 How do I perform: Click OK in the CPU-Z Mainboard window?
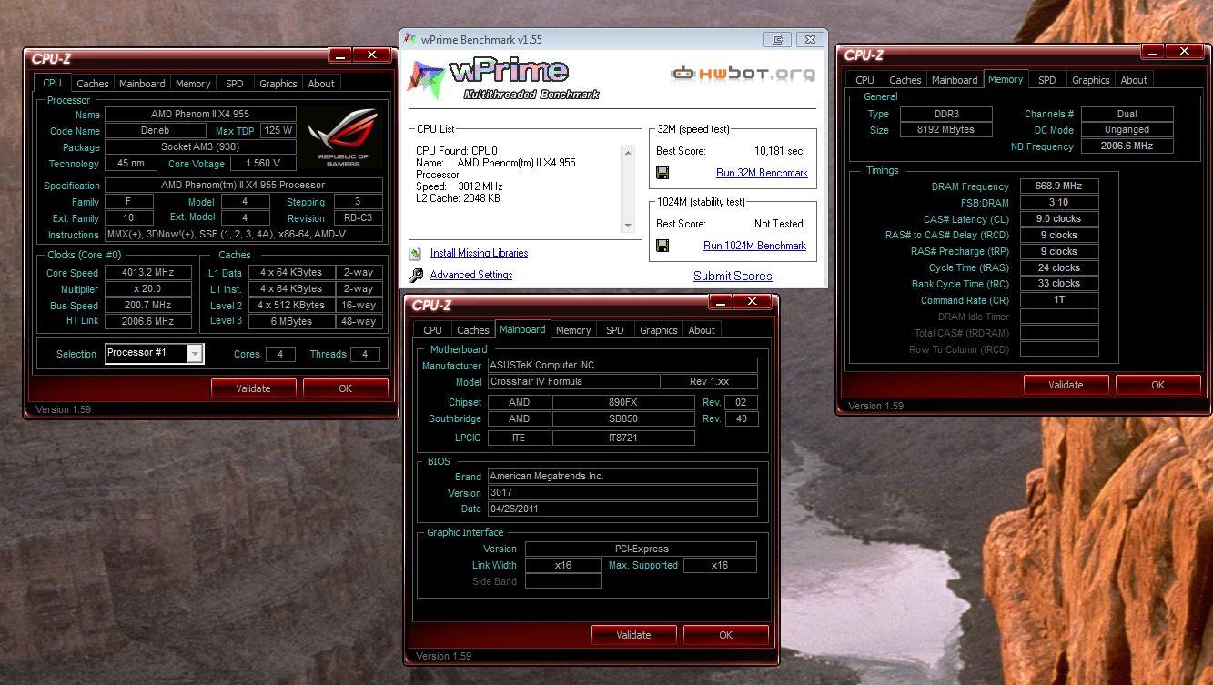pyautogui.click(x=725, y=635)
